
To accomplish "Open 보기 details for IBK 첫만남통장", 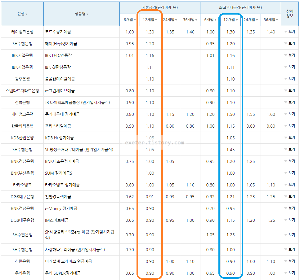I will coord(290,67).
